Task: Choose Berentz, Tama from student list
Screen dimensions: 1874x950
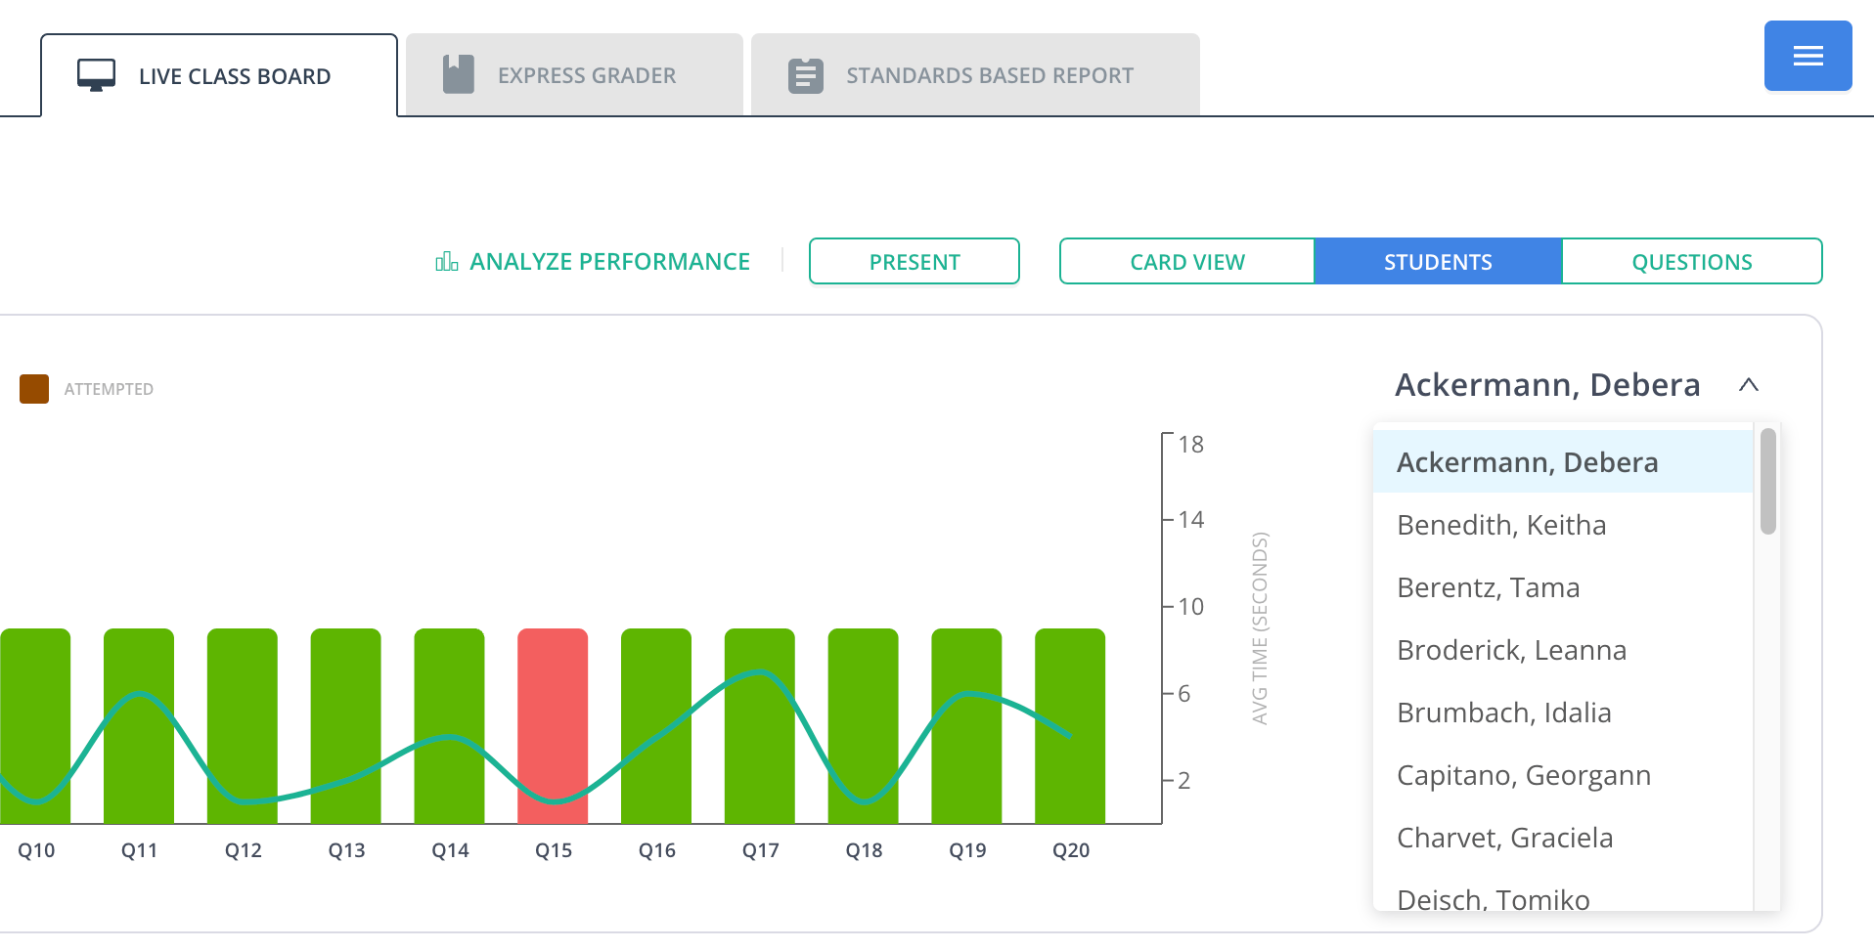Action: click(x=1563, y=587)
